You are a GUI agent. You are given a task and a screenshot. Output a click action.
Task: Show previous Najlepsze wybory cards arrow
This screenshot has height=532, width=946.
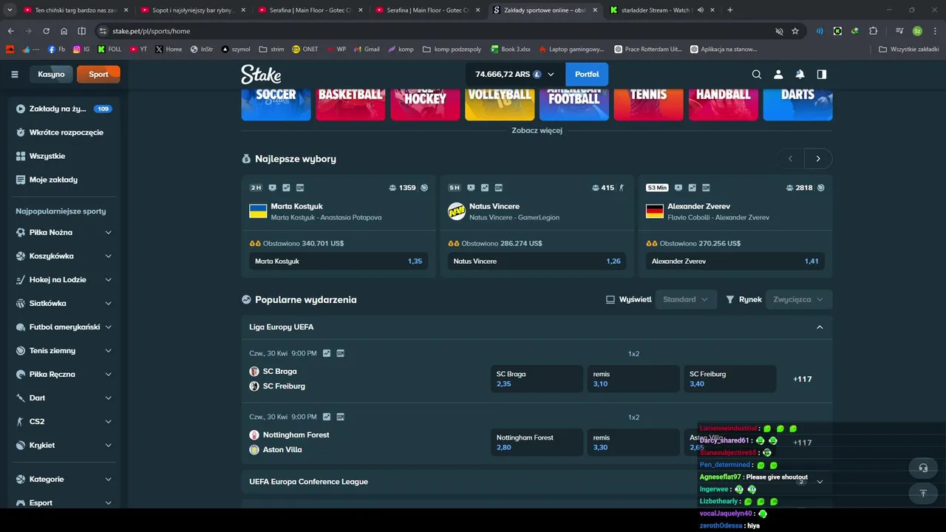[x=790, y=159]
